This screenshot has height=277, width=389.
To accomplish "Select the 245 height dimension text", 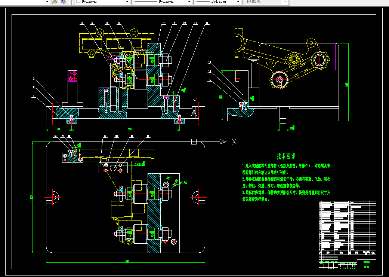I will click(347, 85).
